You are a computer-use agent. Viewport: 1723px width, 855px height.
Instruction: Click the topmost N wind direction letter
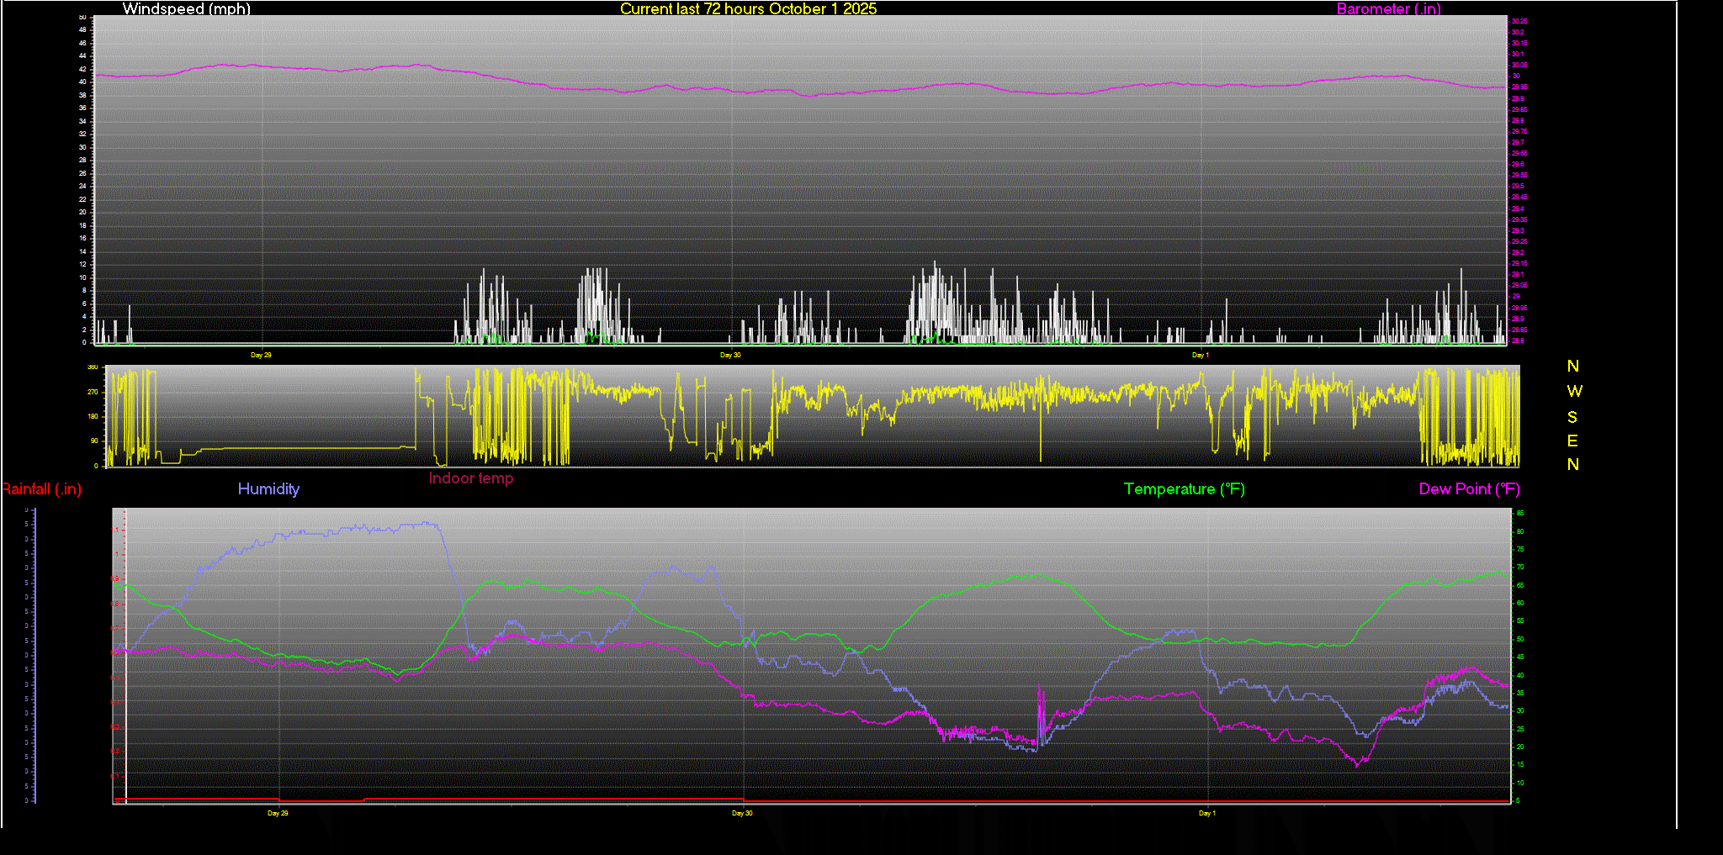(1572, 367)
